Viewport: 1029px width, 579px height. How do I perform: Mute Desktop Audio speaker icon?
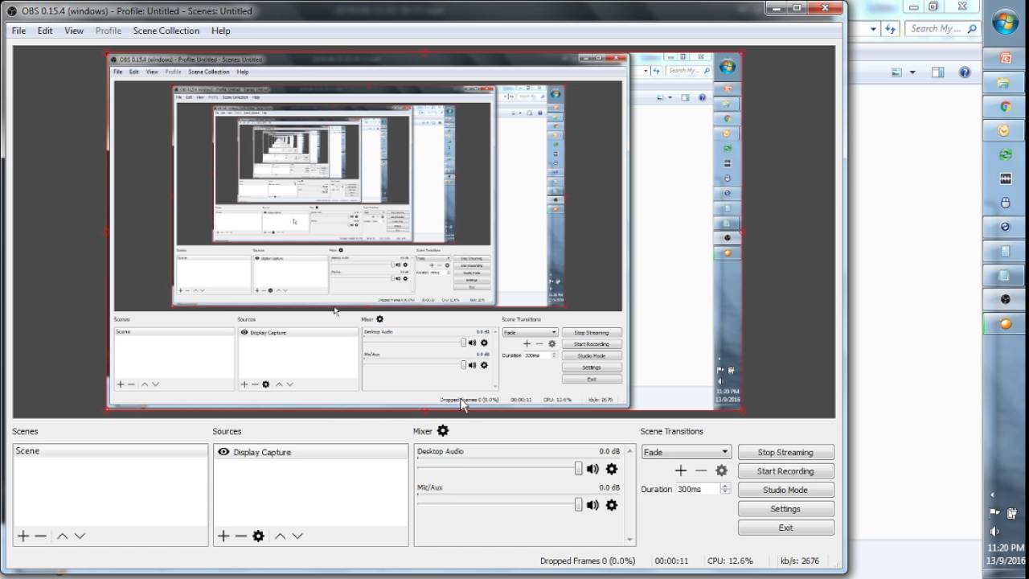593,469
